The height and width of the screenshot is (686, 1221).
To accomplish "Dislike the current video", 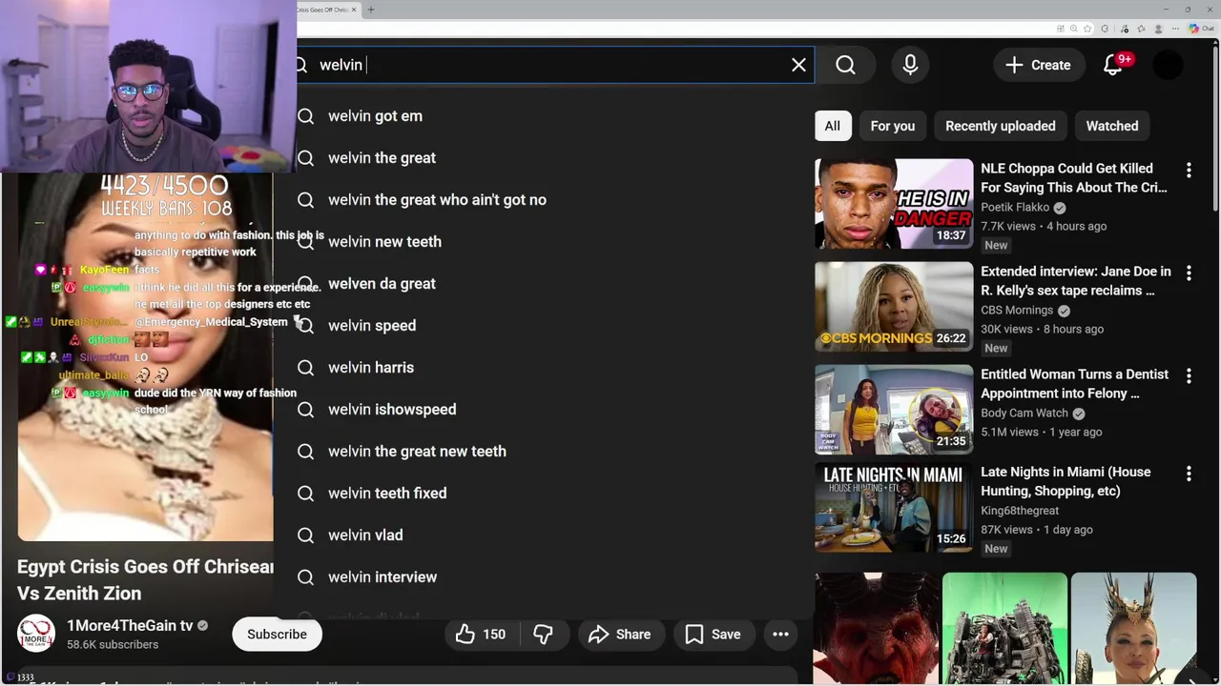I will click(544, 635).
